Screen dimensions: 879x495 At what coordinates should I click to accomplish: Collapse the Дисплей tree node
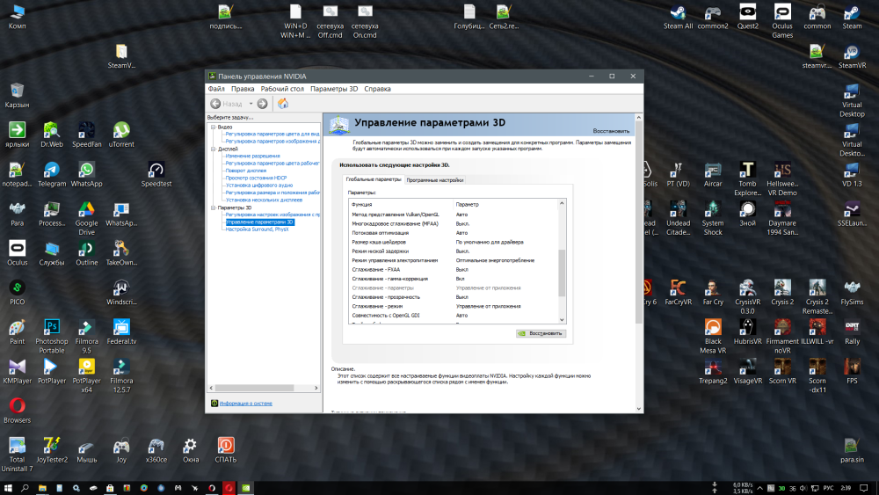(212, 149)
